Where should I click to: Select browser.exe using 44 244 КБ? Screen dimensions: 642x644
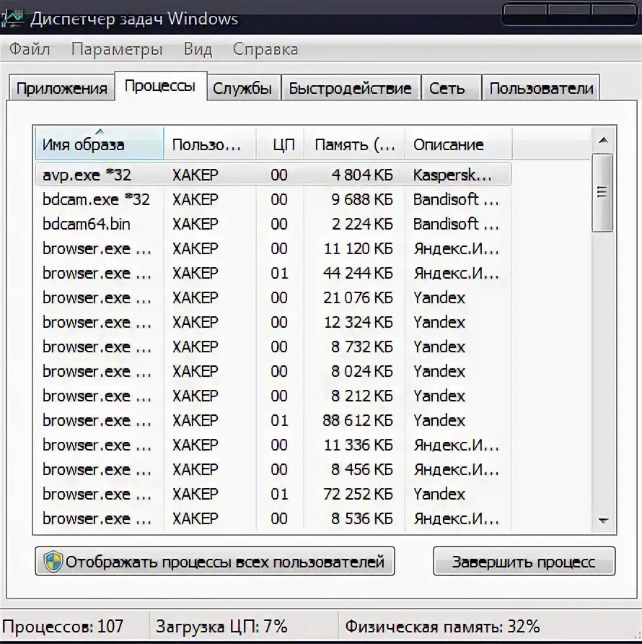[x=273, y=273]
